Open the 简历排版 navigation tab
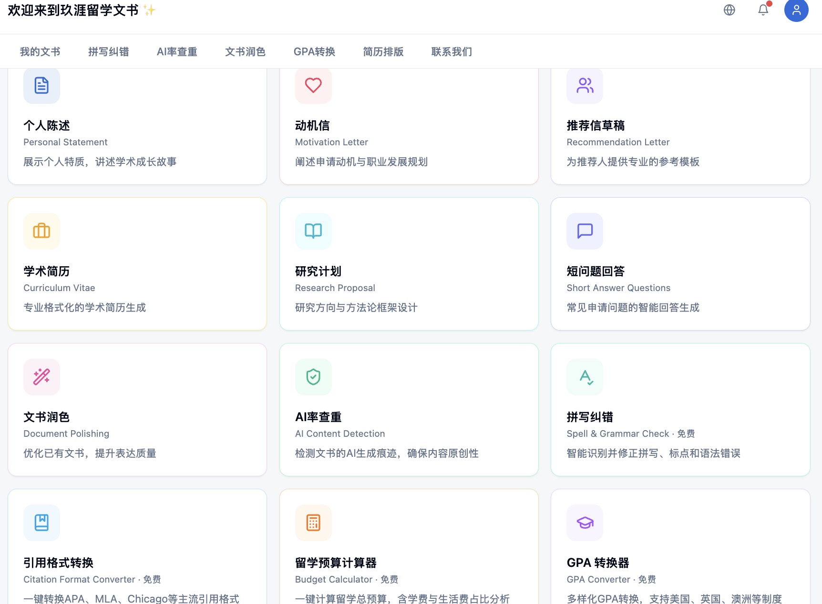Viewport: 822px width, 604px height. click(x=383, y=51)
